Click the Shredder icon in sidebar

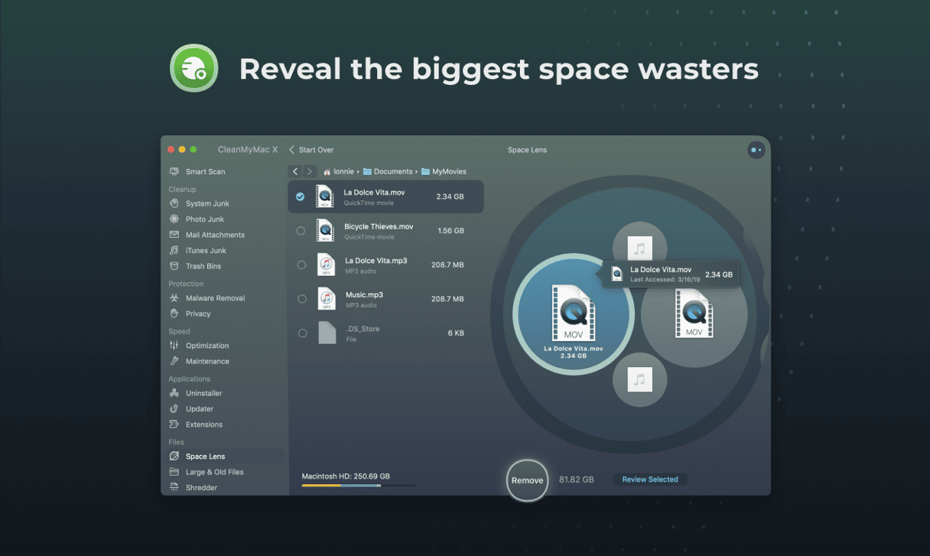click(x=174, y=488)
